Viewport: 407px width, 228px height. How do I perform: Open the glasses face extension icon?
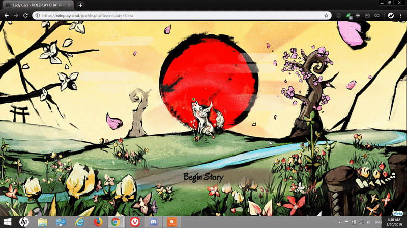tap(358, 16)
